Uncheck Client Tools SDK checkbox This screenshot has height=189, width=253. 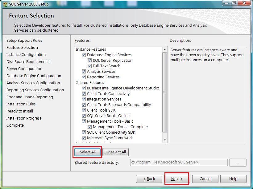click(84, 110)
